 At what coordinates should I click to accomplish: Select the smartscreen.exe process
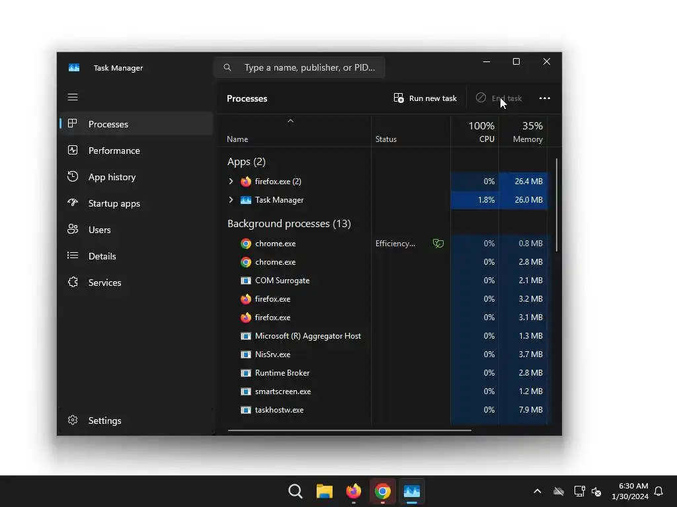[x=387, y=391]
